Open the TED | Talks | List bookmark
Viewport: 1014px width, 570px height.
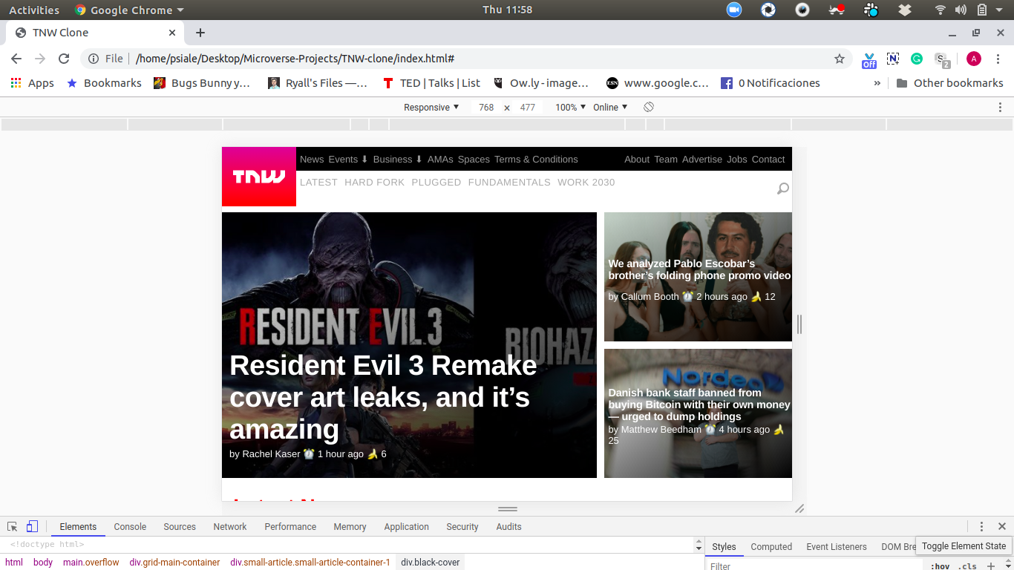[431, 83]
